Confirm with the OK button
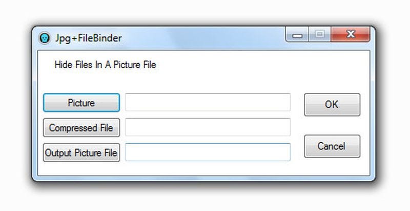Viewport: 410px width, 211px height. (x=332, y=104)
